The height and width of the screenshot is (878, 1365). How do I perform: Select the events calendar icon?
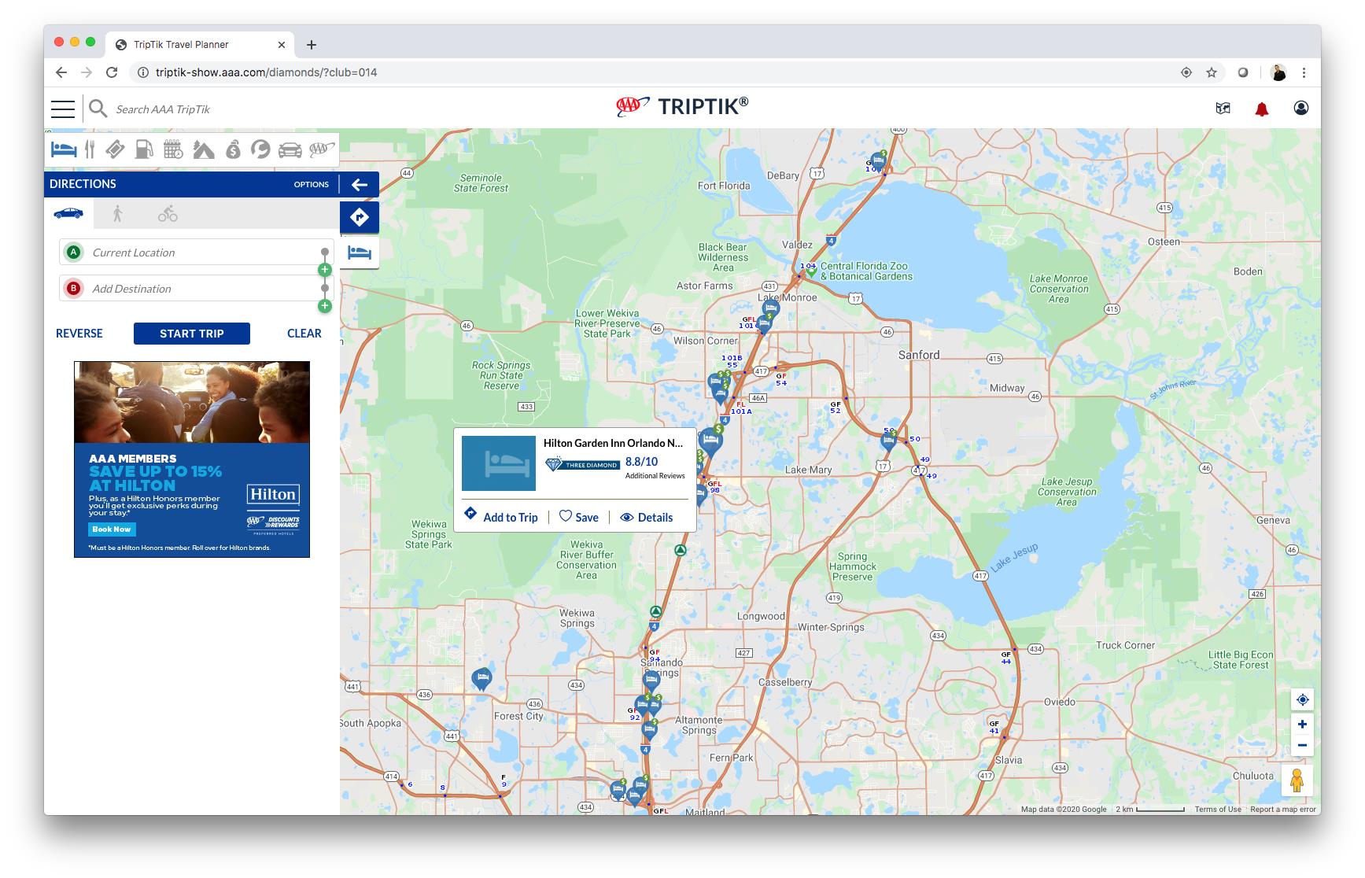pyautogui.click(x=173, y=149)
